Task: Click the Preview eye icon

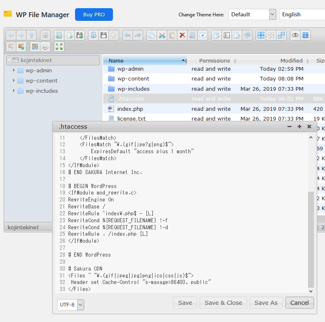Action: (x=295, y=35)
